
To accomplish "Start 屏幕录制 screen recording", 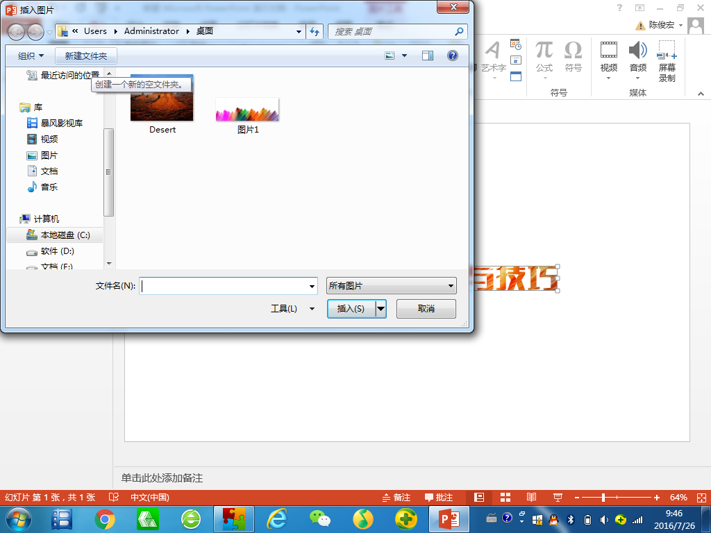I will (x=667, y=61).
